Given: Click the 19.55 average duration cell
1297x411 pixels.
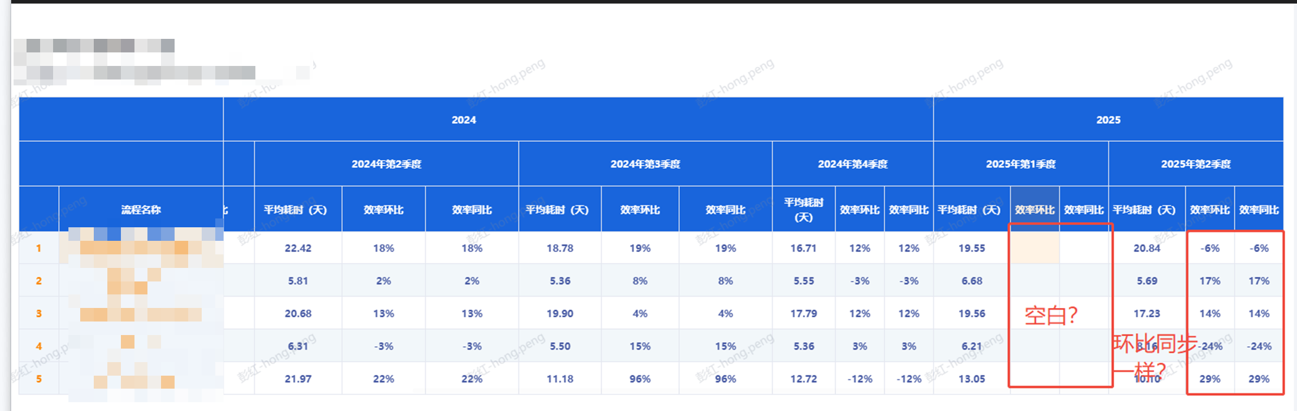Looking at the screenshot, I should click(x=972, y=248).
